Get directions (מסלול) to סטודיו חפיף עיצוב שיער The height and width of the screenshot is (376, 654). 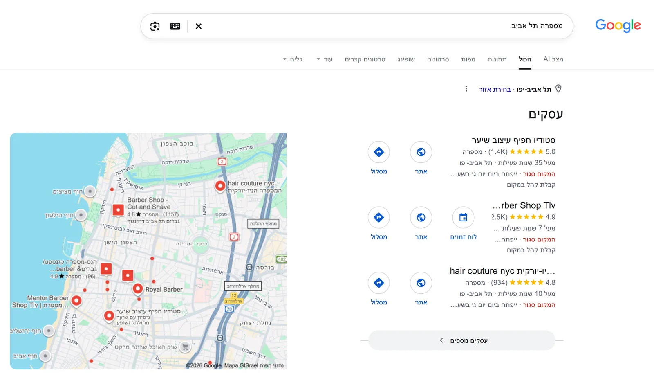[379, 158]
